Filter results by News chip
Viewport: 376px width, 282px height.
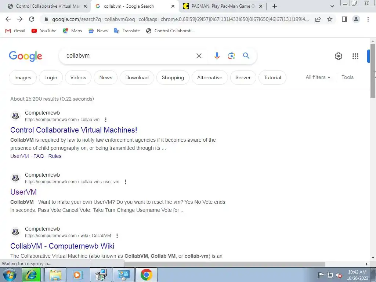click(x=105, y=77)
